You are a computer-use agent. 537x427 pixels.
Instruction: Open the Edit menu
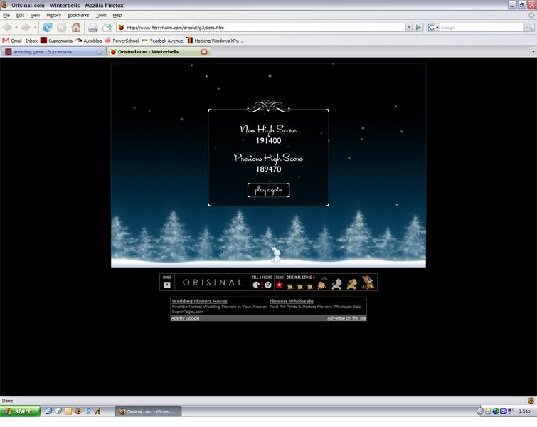click(20, 16)
